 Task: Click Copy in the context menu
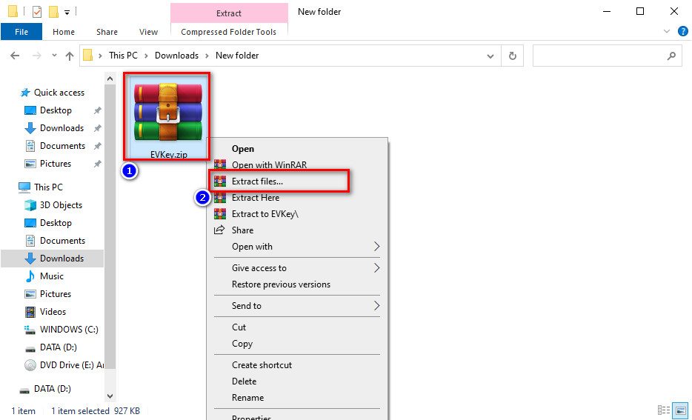(x=296, y=344)
